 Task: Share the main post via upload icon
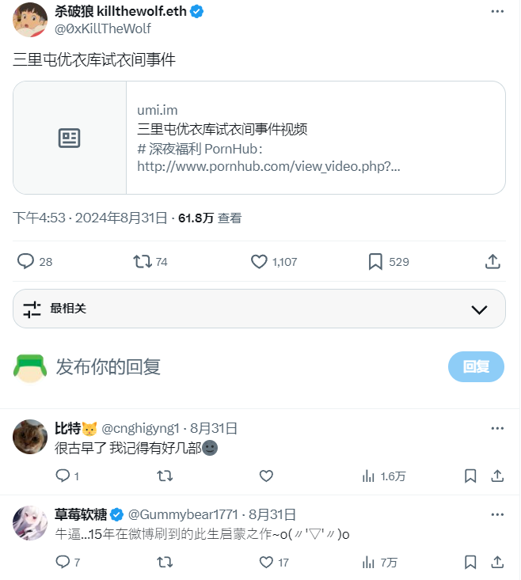click(x=492, y=261)
